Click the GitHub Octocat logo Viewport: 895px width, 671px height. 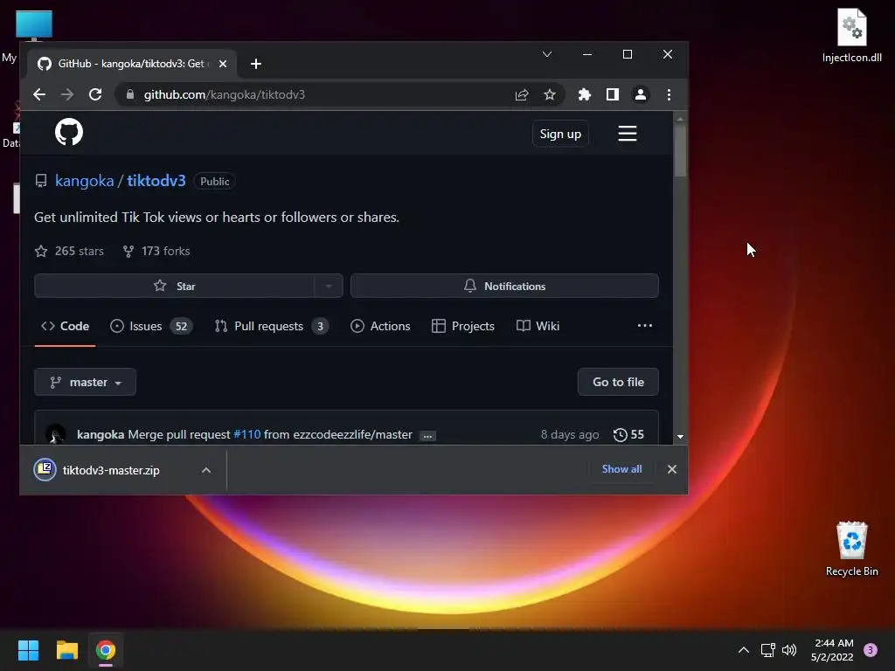pyautogui.click(x=69, y=133)
